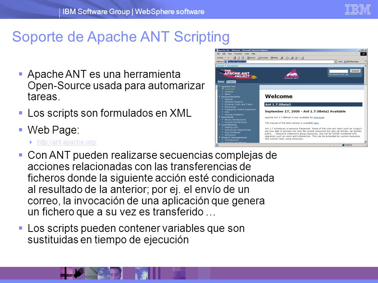Image resolution: width=378 pixels, height=283 pixels.
Task: Open the Help menu in Internet Explorer
Action: click(253, 54)
